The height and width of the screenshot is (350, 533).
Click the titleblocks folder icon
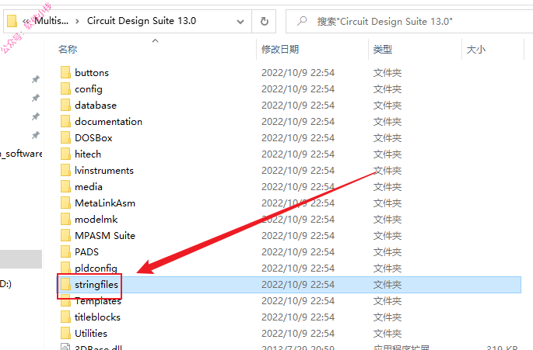pos(65,317)
